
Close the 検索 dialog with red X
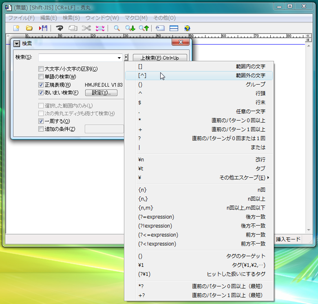coord(181,42)
